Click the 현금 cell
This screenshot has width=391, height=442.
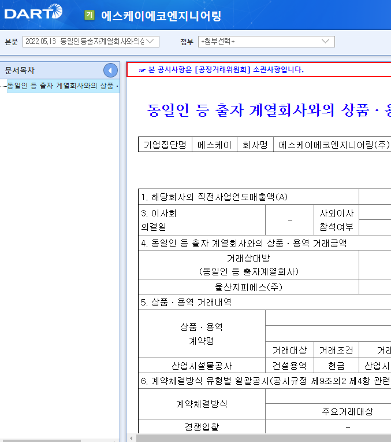[x=336, y=366]
